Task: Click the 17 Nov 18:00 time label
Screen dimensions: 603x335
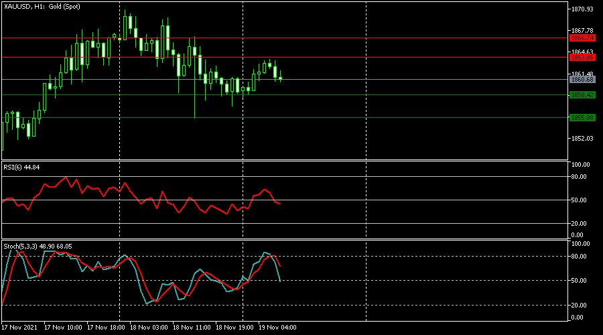Action: [x=106, y=328]
